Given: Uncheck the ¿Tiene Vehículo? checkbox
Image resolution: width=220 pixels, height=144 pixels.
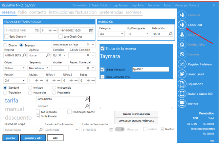Looking at the screenshot, I should click(x=102, y=70).
